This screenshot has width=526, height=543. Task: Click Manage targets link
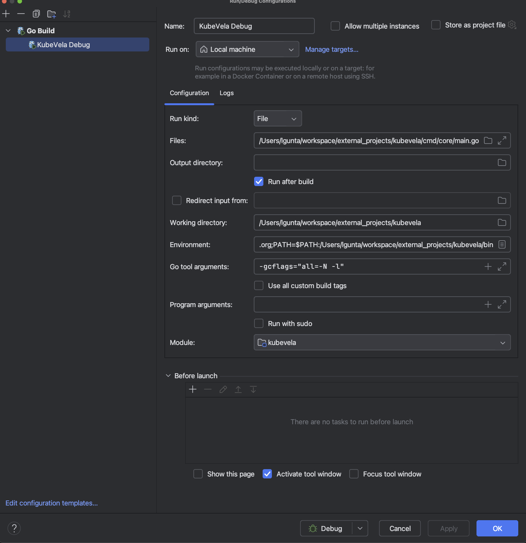click(331, 50)
